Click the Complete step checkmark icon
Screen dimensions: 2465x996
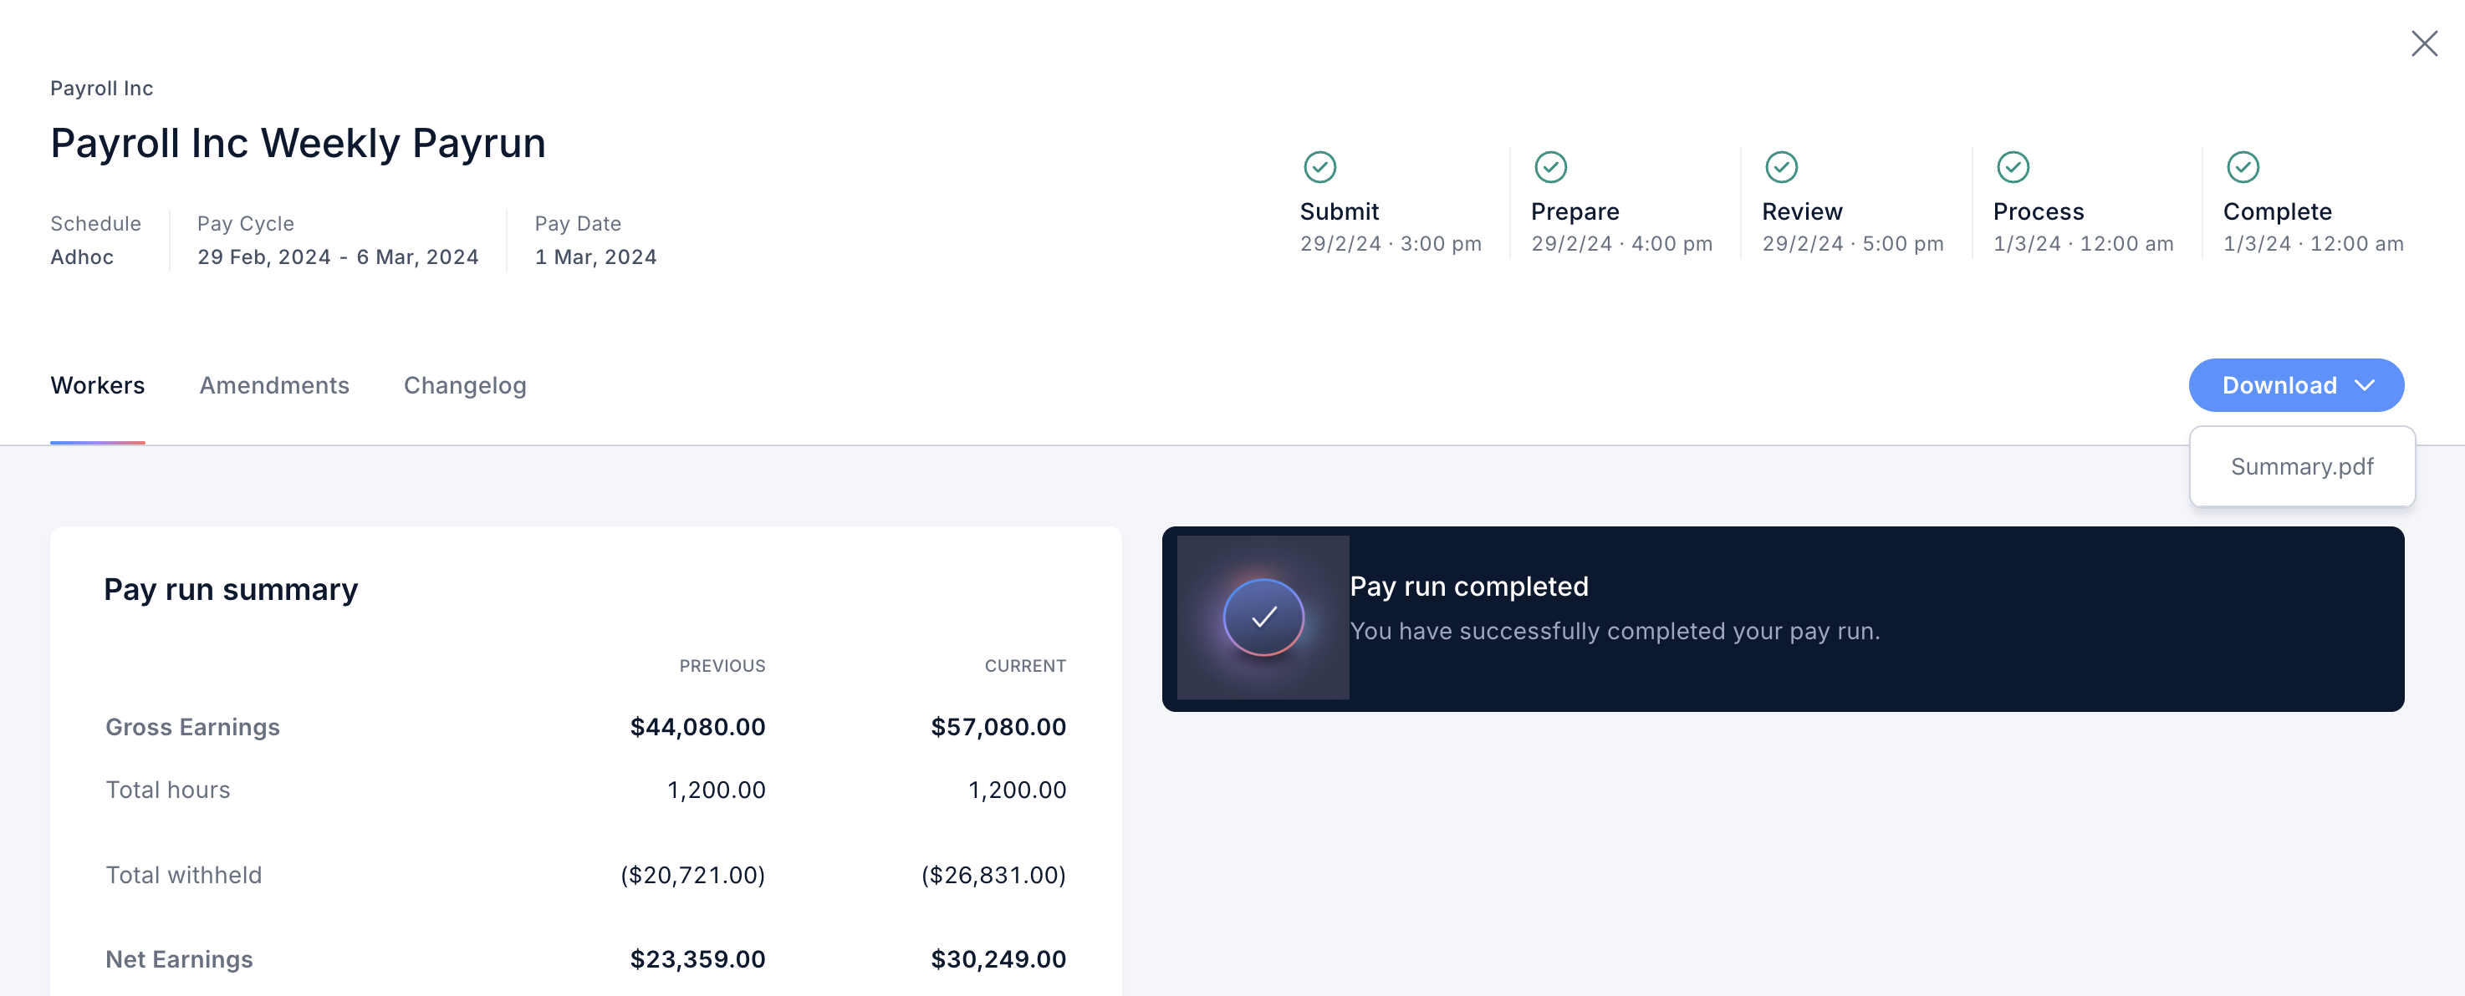point(2242,166)
